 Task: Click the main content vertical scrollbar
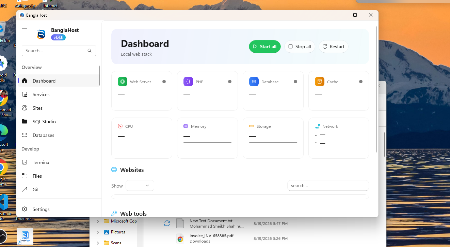[376, 90]
